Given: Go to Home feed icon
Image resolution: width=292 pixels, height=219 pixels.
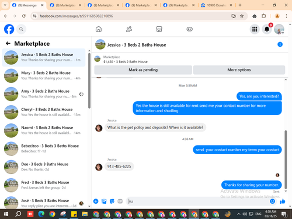Looking at the screenshot, I should [99, 29].
